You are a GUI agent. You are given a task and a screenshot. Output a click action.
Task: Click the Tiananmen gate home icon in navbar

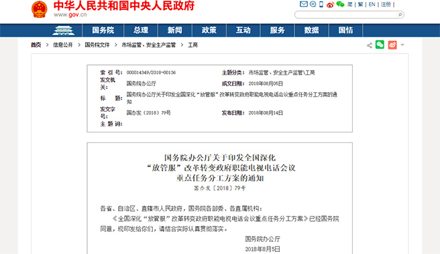click(x=64, y=30)
